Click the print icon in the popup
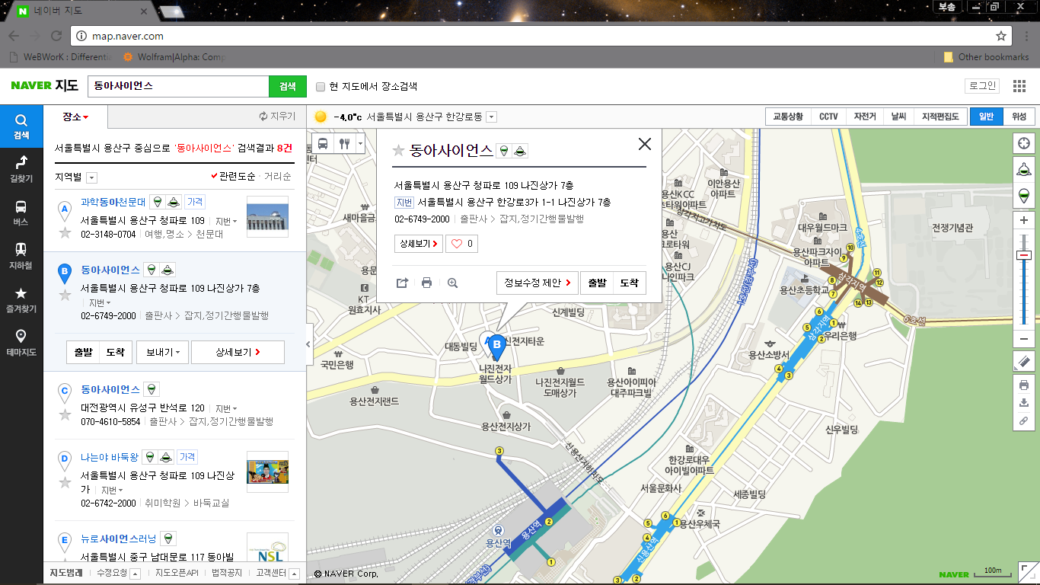 tap(426, 283)
